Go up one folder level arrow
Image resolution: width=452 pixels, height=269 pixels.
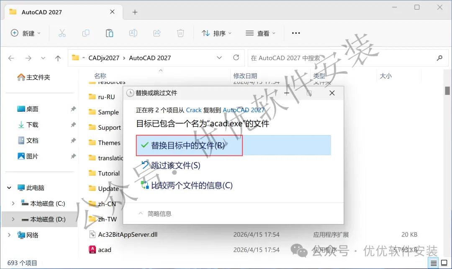click(58, 58)
